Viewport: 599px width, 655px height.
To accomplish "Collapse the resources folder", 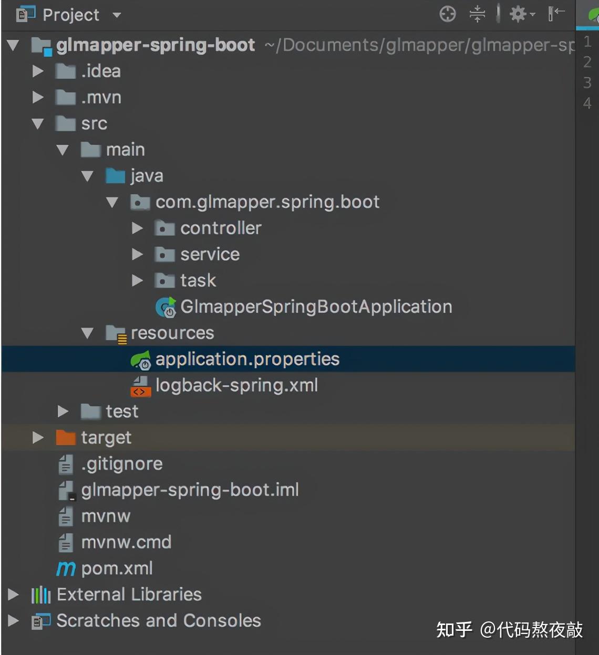I will (x=87, y=333).
